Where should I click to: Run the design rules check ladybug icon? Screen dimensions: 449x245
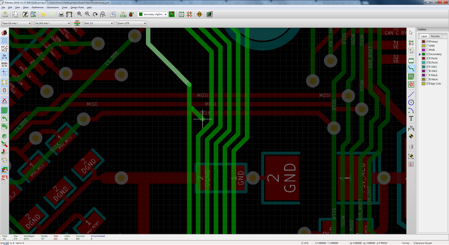(131, 14)
